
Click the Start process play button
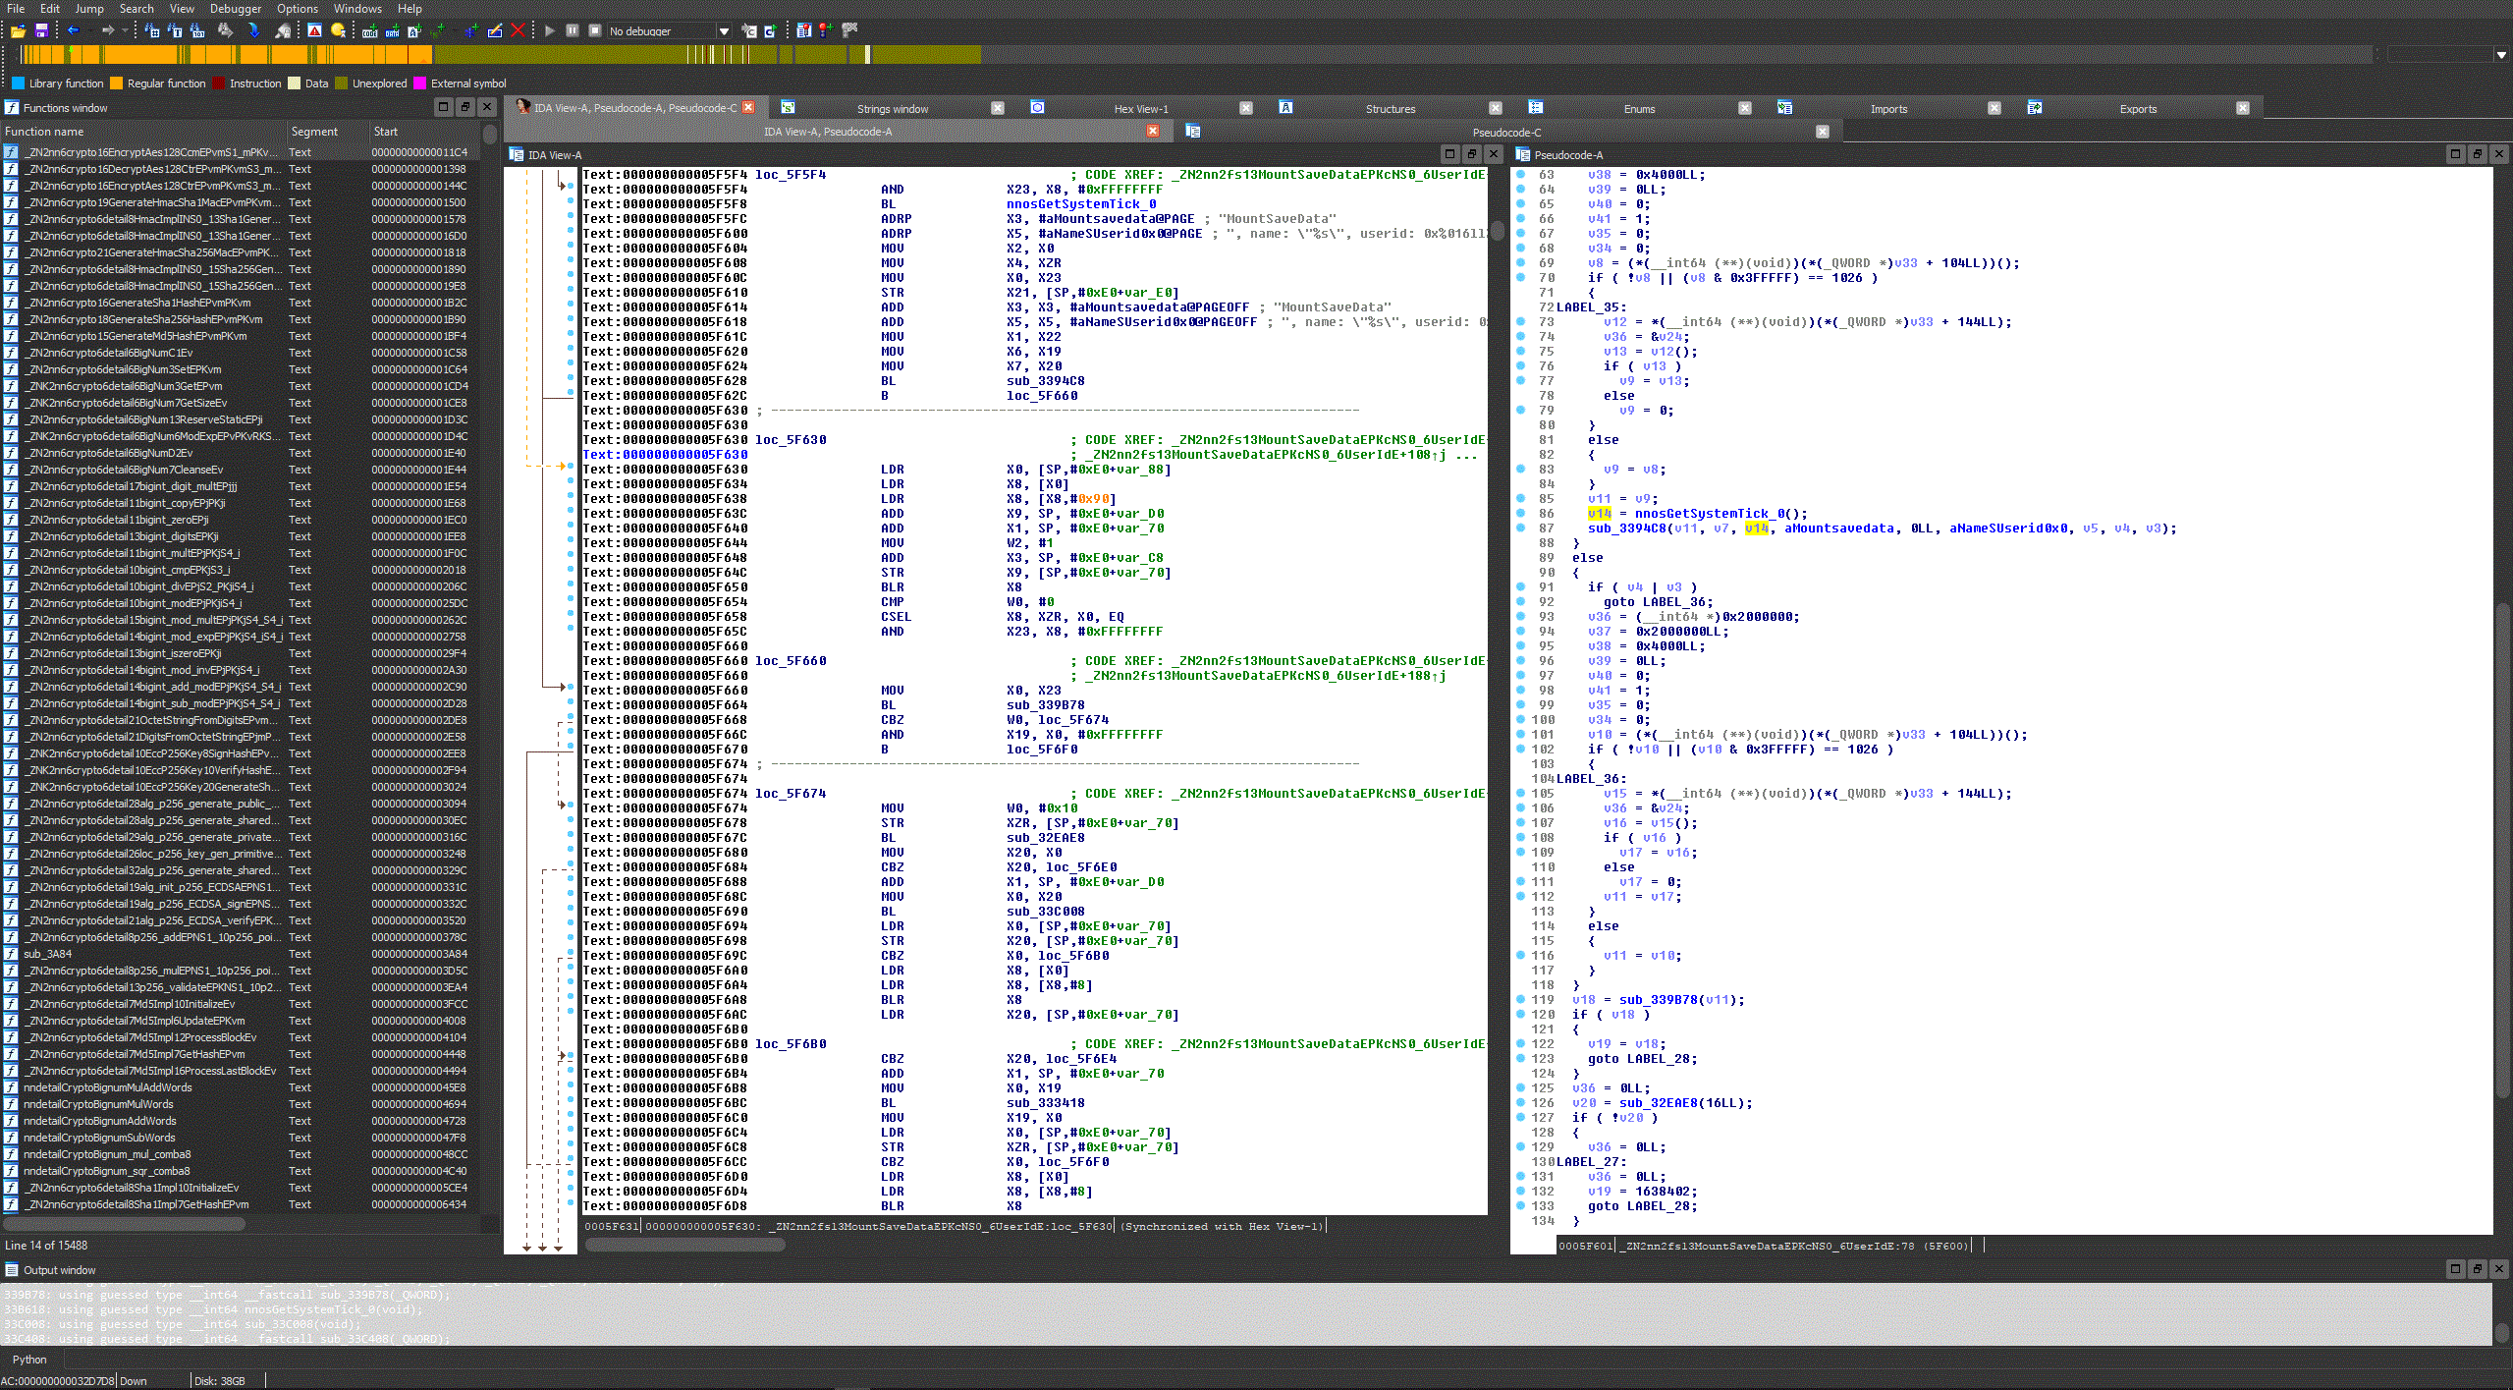click(550, 31)
